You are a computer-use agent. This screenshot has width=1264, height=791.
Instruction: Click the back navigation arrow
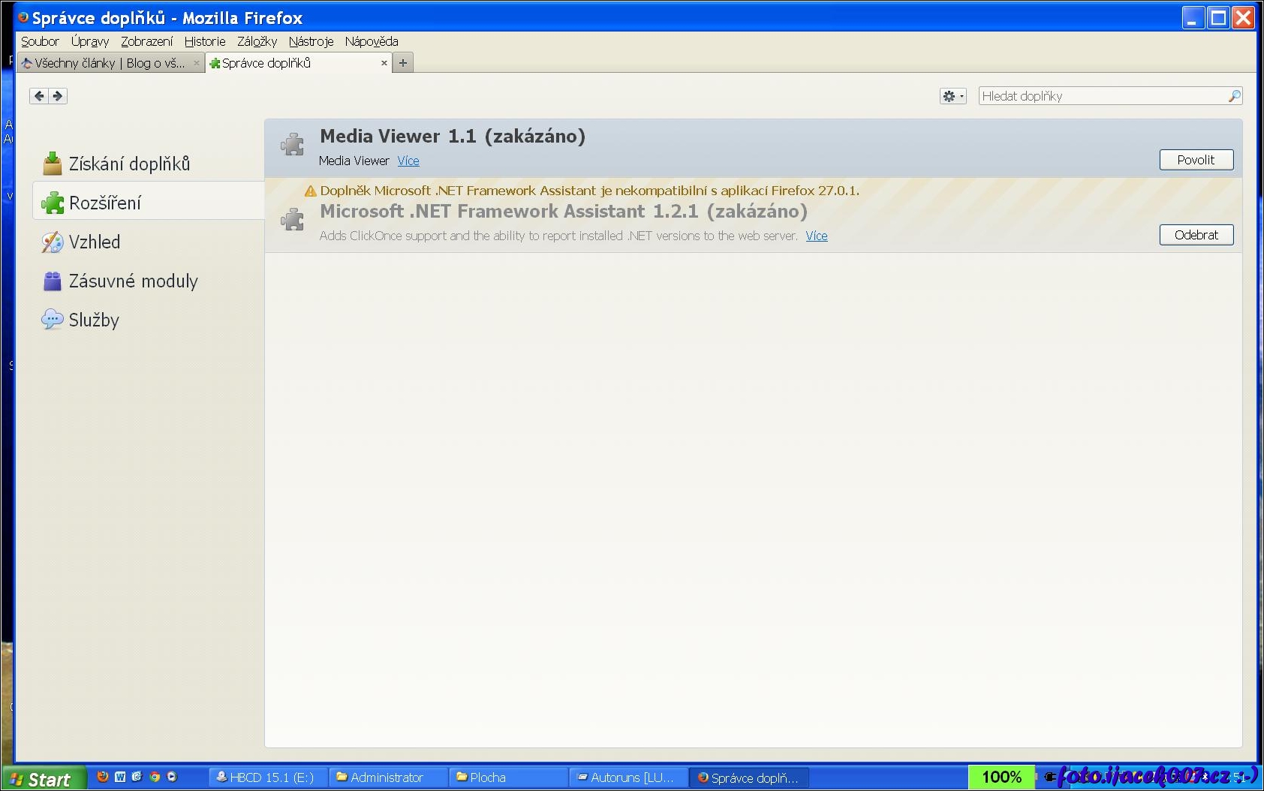pos(39,96)
